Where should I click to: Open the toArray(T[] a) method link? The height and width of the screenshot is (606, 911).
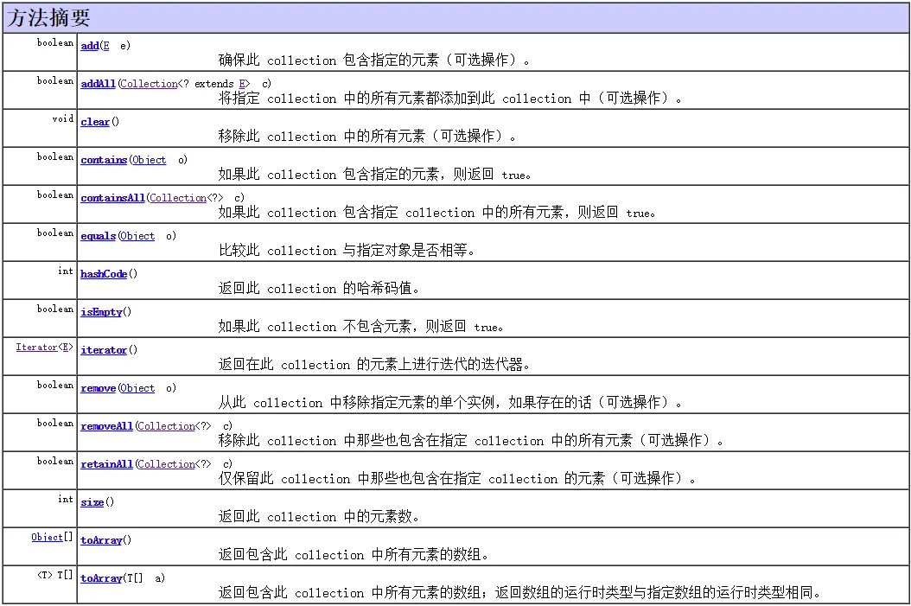pos(101,578)
